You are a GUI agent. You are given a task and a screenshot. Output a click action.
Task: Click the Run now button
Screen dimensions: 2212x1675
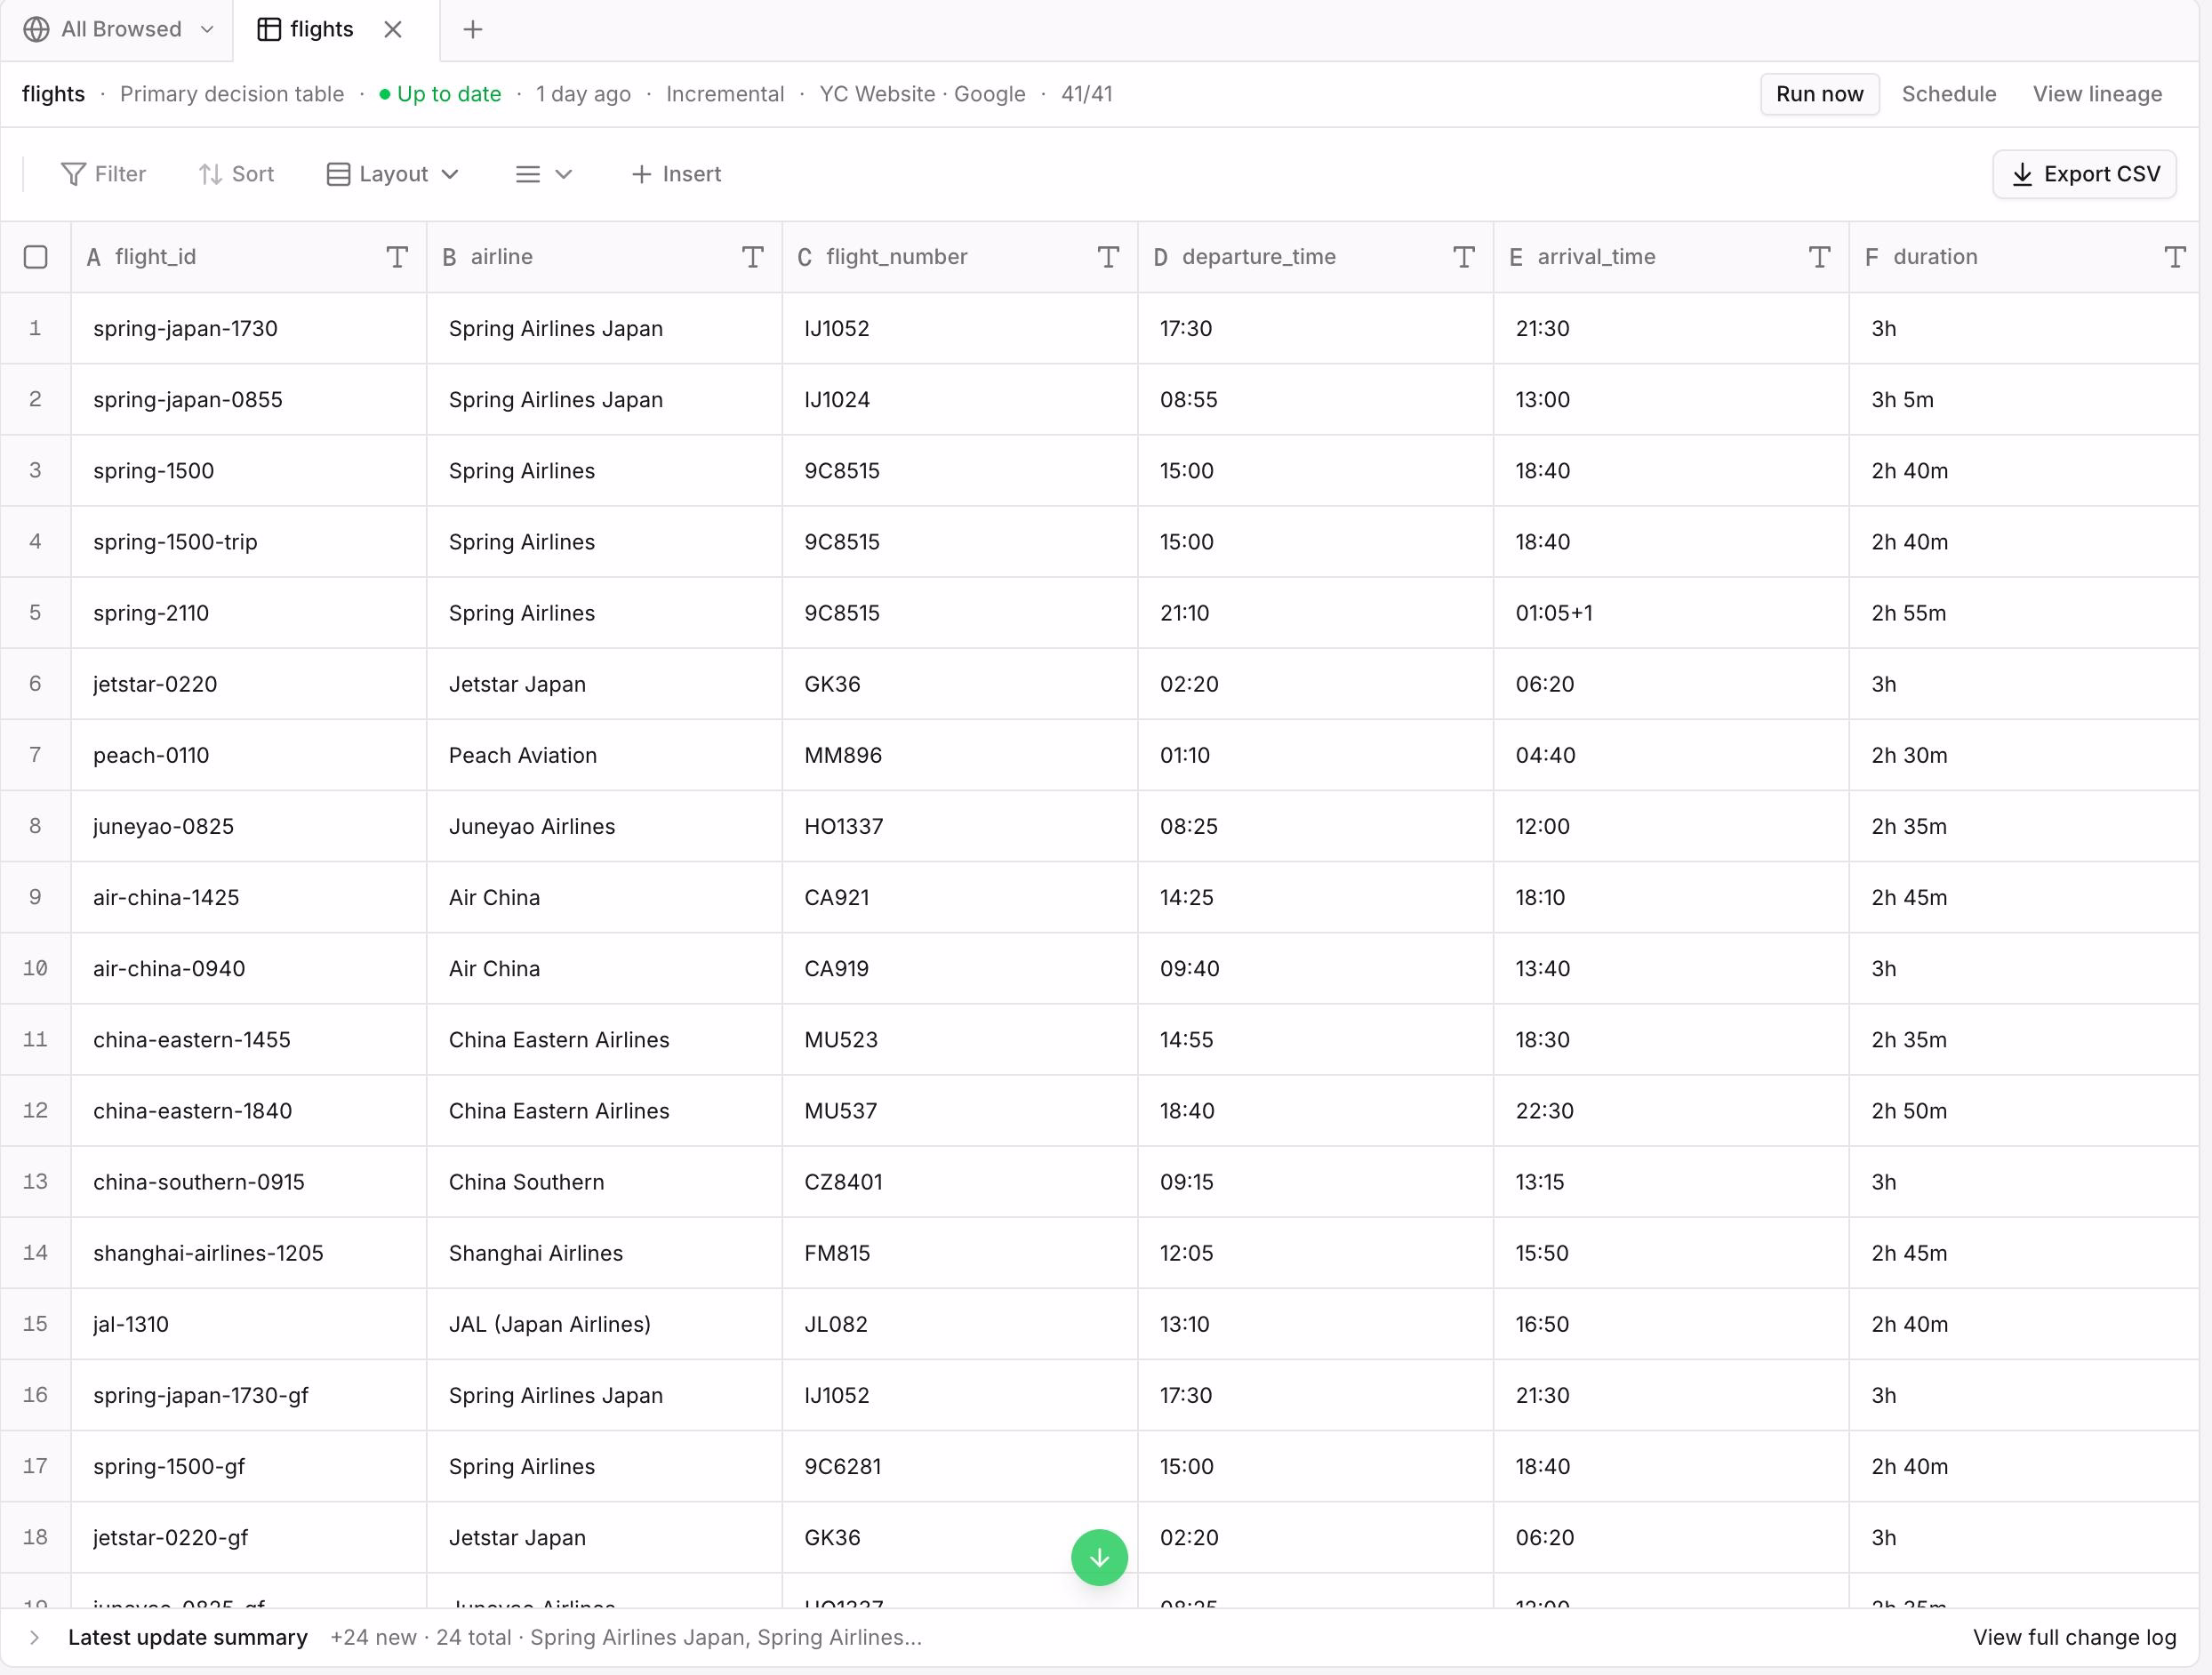[1819, 94]
